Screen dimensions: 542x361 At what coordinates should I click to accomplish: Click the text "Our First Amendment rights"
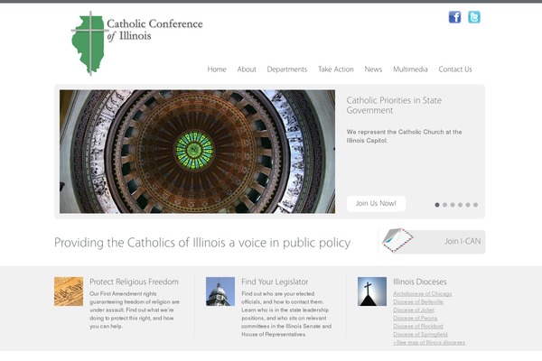[x=123, y=293]
